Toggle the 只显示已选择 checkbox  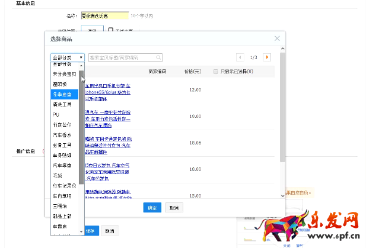pos(216,72)
